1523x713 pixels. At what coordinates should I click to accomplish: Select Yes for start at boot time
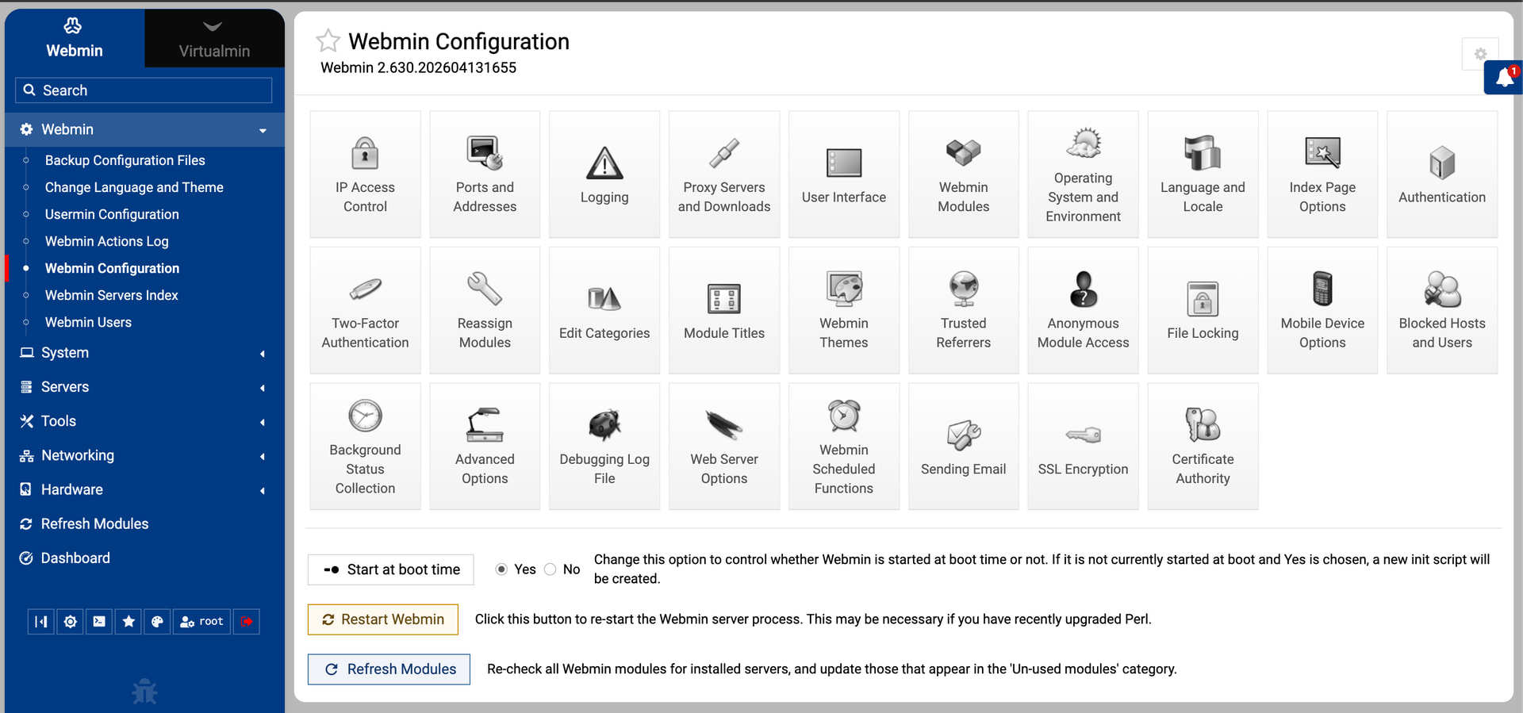point(501,569)
